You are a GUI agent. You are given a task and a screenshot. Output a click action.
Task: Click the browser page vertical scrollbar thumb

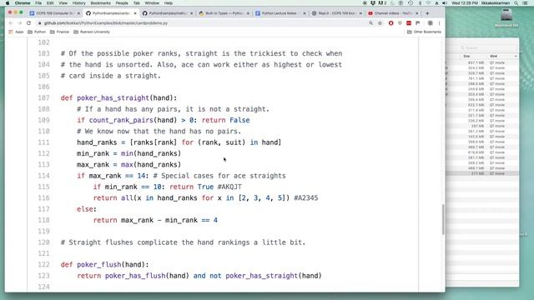[x=443, y=219]
